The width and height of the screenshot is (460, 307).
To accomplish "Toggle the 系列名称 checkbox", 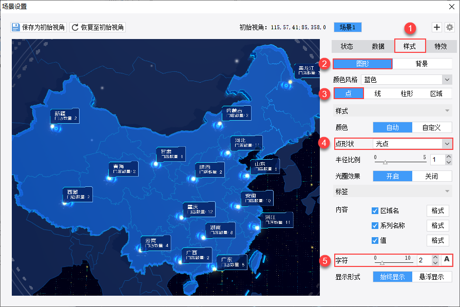I will click(375, 225).
